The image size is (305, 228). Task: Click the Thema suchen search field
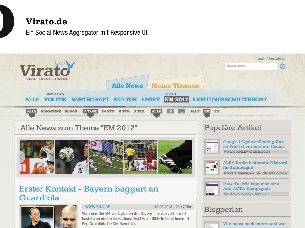point(251,66)
